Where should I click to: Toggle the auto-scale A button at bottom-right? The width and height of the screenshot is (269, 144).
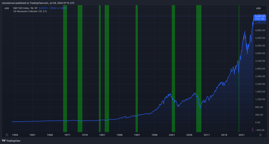pos(260,135)
